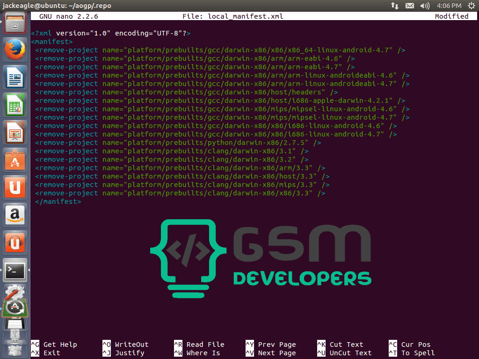Screen dimensions: 479x359
Task: Click the '^C Cur Pos' shortcut hint
Action: pyautogui.click(x=410, y=345)
